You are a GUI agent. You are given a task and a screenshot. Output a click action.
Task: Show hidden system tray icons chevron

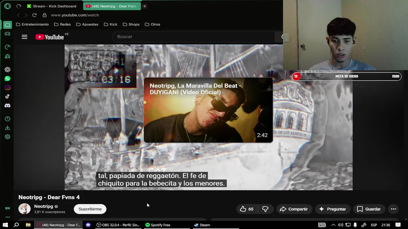pos(333,225)
